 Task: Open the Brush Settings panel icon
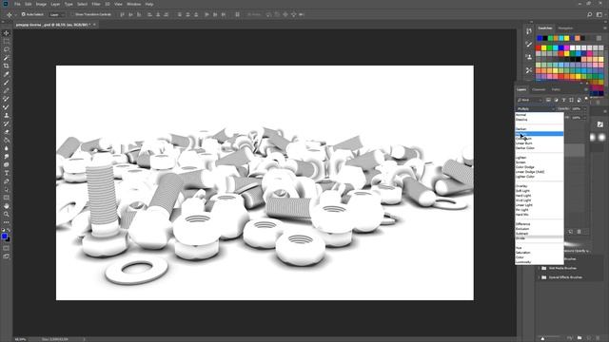pos(529,45)
